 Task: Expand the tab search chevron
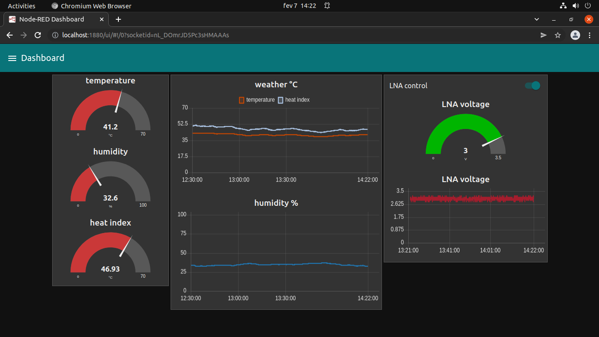(537, 19)
